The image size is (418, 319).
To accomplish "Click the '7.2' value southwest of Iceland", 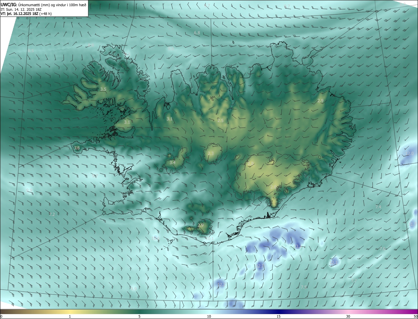I will [52, 214].
